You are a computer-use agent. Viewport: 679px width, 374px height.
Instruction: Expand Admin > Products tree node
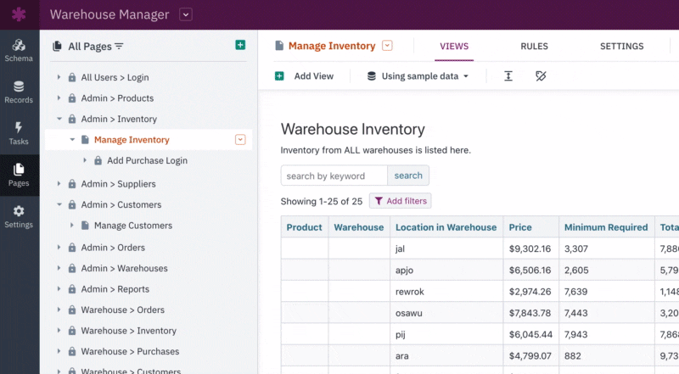(59, 98)
